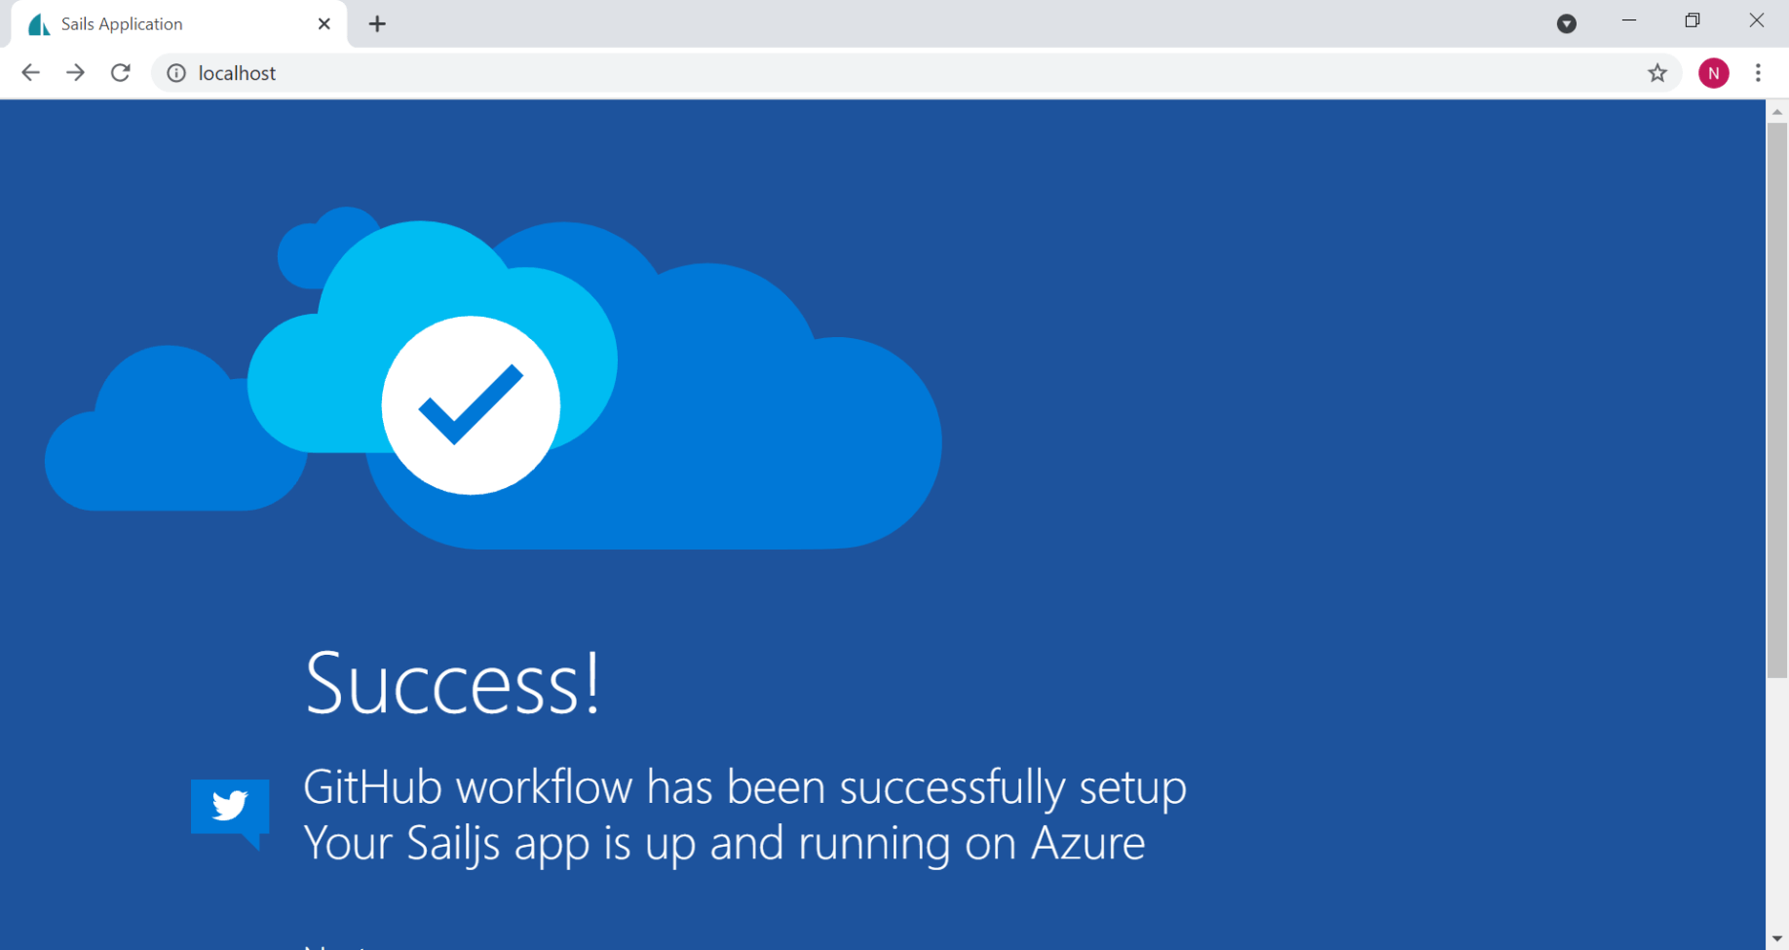Screen dimensions: 1789x950
Task: Click the Twitter bird icon
Action: pos(230,808)
